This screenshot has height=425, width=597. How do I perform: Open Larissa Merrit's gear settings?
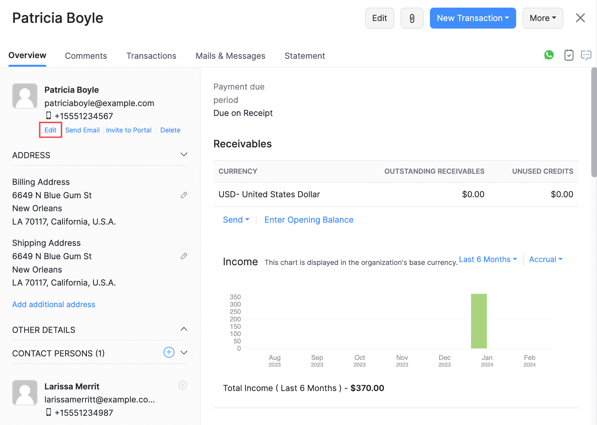coord(183,385)
